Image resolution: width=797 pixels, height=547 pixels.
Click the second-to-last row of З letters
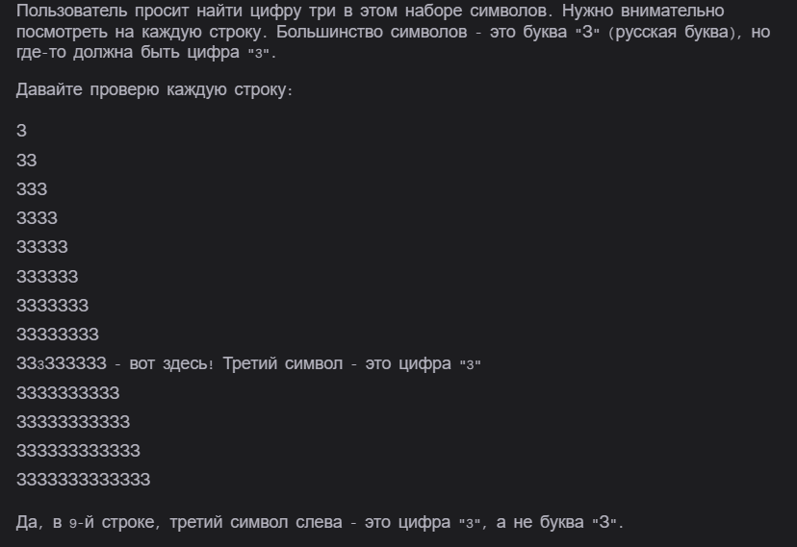click(78, 451)
